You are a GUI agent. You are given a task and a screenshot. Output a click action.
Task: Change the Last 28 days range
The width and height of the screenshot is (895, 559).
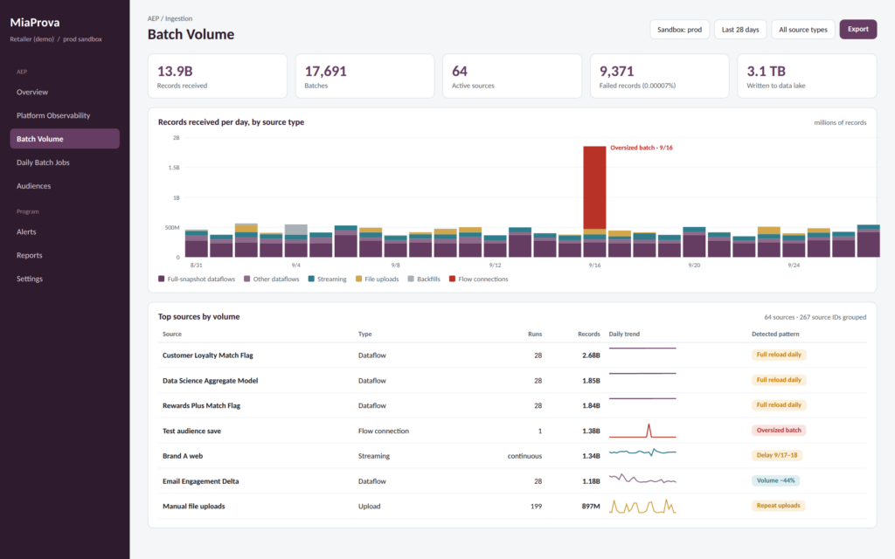(x=740, y=30)
